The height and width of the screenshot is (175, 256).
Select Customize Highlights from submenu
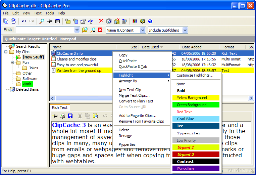pos(195,75)
